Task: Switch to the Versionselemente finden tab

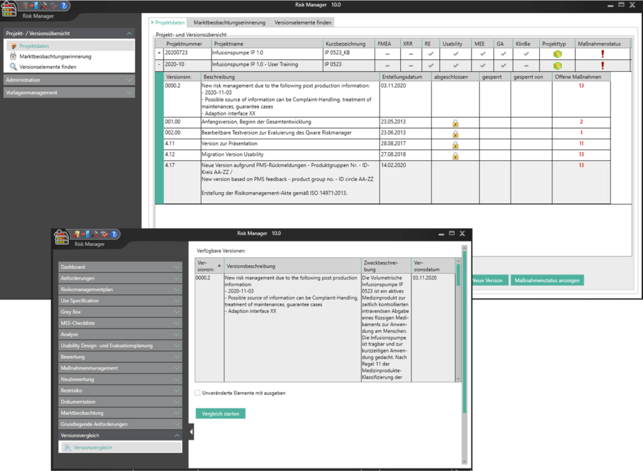Action: pos(302,22)
